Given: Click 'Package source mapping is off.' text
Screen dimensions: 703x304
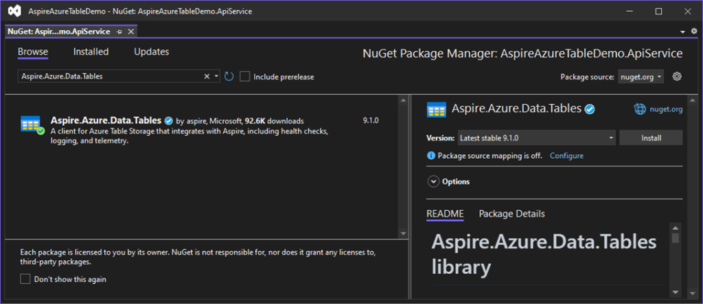Looking at the screenshot, I should point(489,155).
